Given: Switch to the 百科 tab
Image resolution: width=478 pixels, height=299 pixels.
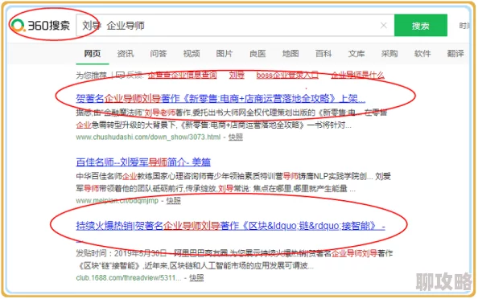Looking at the screenshot, I should pos(323,54).
